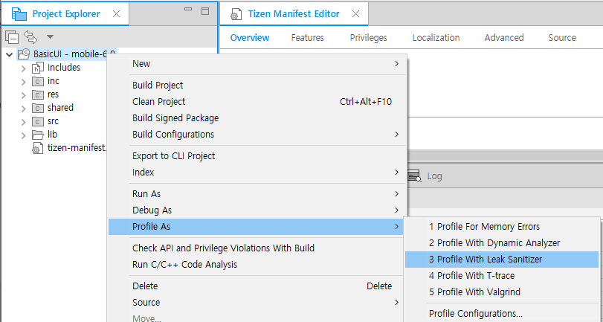Viewport: 603px width, 322px height.
Task: Choose Profile With Leak Sanitizer
Action: click(x=486, y=259)
